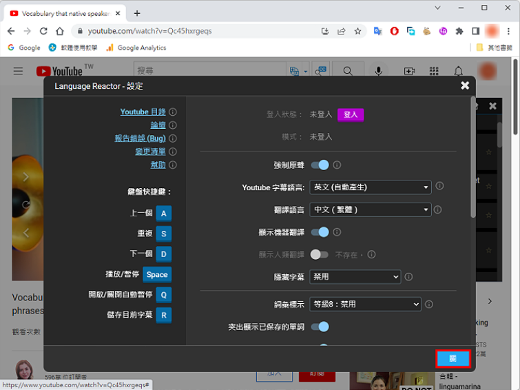Toggle the 突出顯示已保存的單詞 switch
Screen dimensions: 520x390
[x=320, y=327]
